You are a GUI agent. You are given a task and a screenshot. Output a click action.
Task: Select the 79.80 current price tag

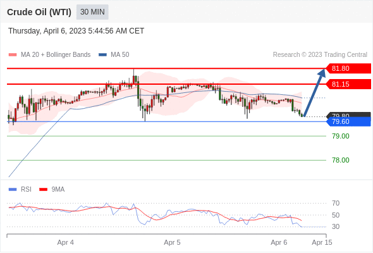pyautogui.click(x=348, y=114)
